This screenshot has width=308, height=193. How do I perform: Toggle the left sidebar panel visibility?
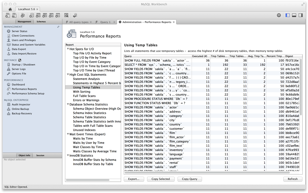[x=288, y=15]
